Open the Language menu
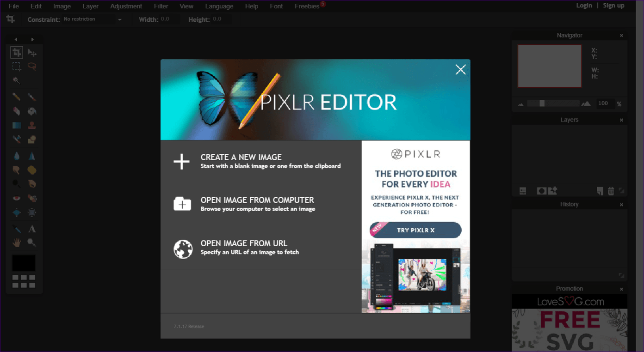 [x=219, y=6]
